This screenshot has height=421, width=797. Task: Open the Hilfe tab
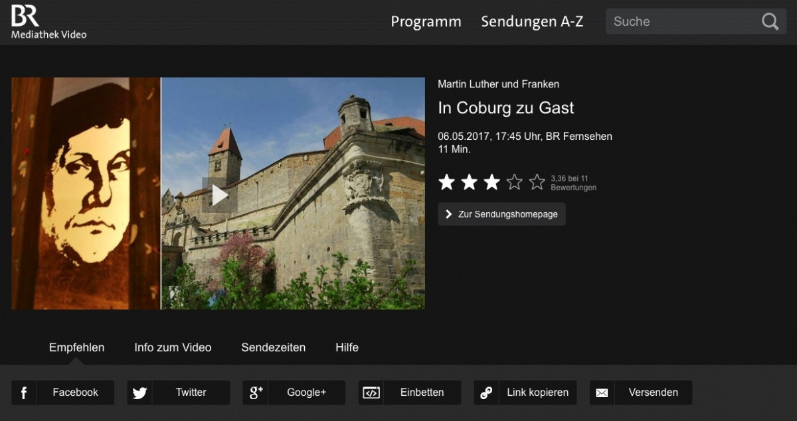pos(347,347)
